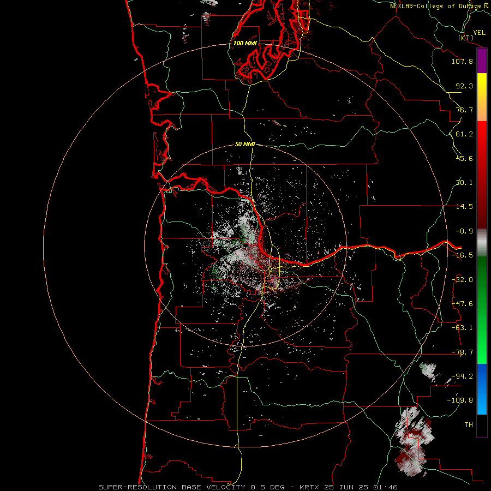Image resolution: width=491 pixels, height=491 pixels.
Task: Select the 92.3 velocity scale value
Action: [464, 86]
